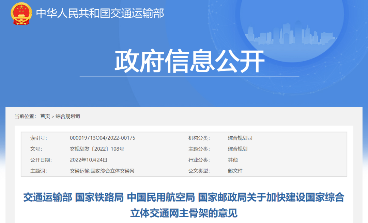Select the 主题分类 value 综合规划
Viewport: 368px width, 223px height.
[237, 149]
